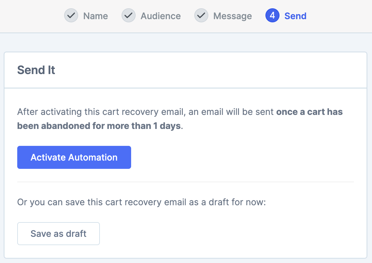Screen dimensions: 372x263
Task: Go back to the Name step
Action: pos(95,16)
